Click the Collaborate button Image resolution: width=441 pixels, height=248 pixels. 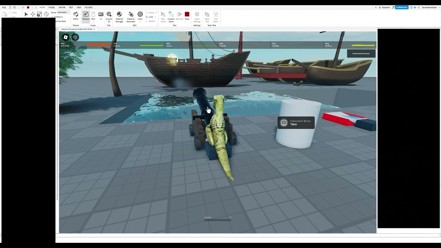(401, 7)
